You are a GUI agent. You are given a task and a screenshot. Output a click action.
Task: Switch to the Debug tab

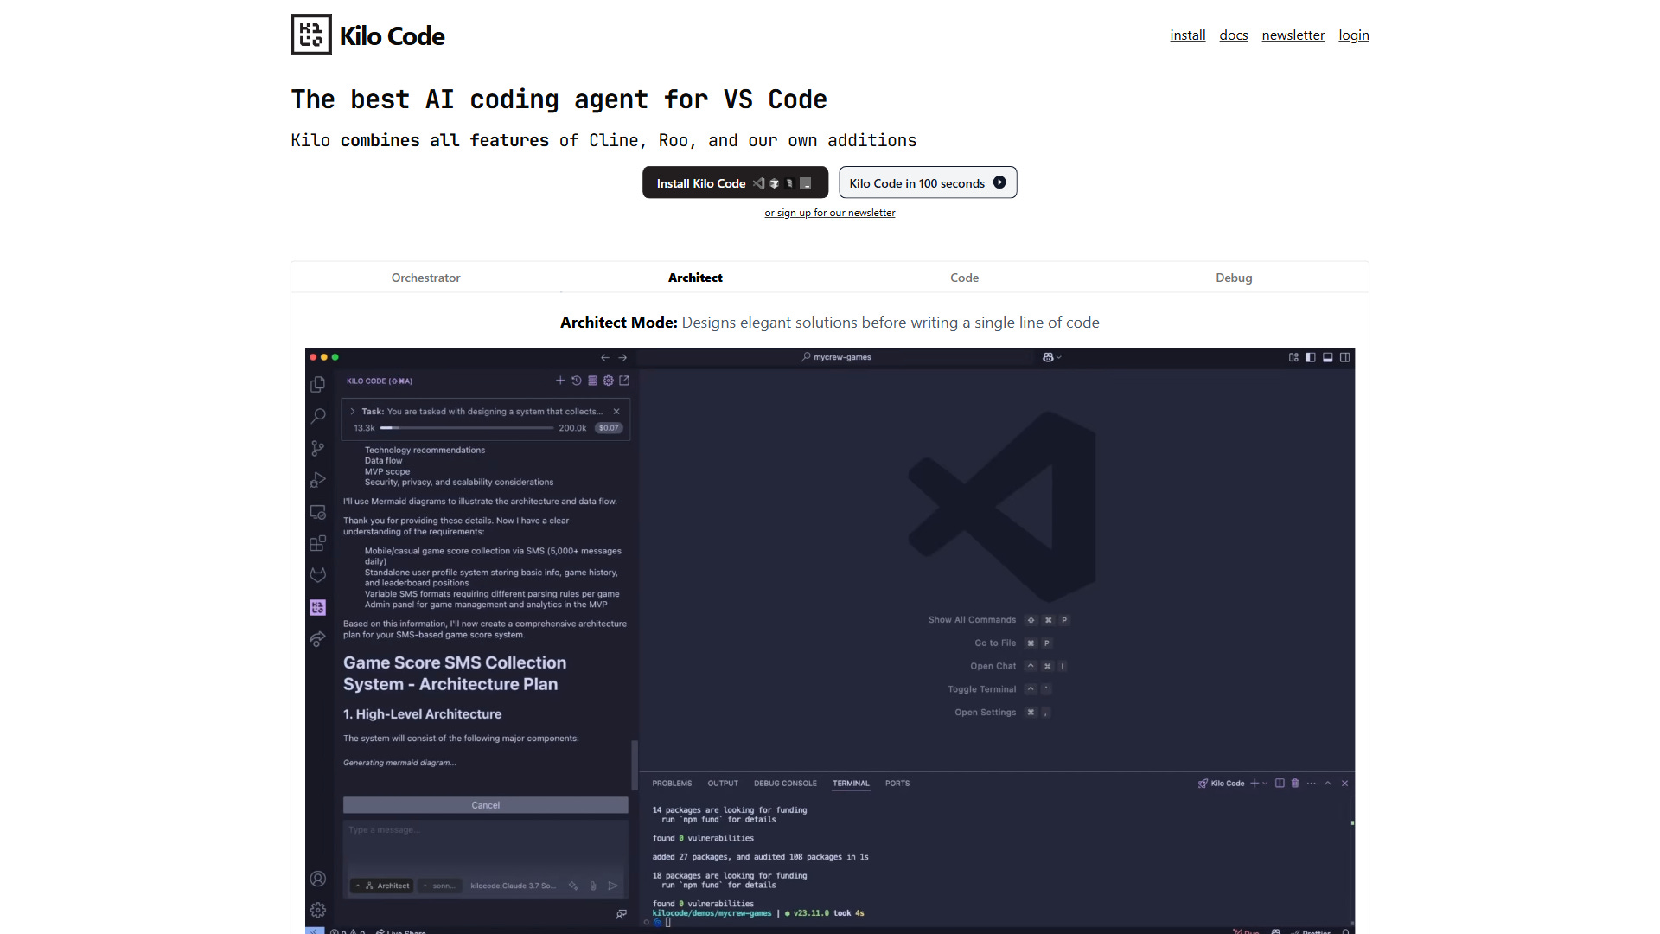(x=1234, y=278)
